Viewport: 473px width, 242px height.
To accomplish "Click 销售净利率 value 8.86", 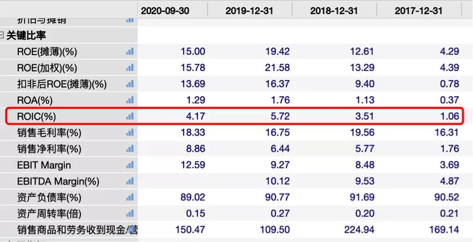I will [196, 149].
